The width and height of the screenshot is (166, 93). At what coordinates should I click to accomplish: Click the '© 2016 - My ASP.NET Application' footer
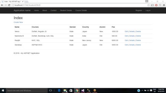click(x=26, y=53)
